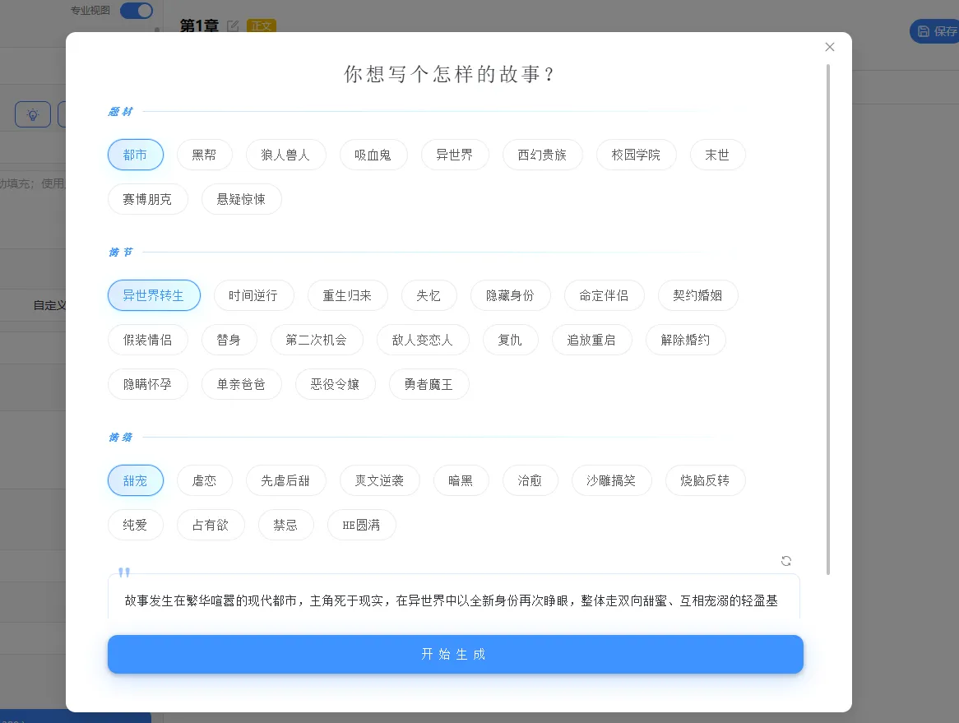Click the 保存 save button
959x723 pixels.
pyautogui.click(x=935, y=31)
